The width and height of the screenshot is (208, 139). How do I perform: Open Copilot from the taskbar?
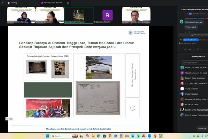pyautogui.click(x=87, y=136)
